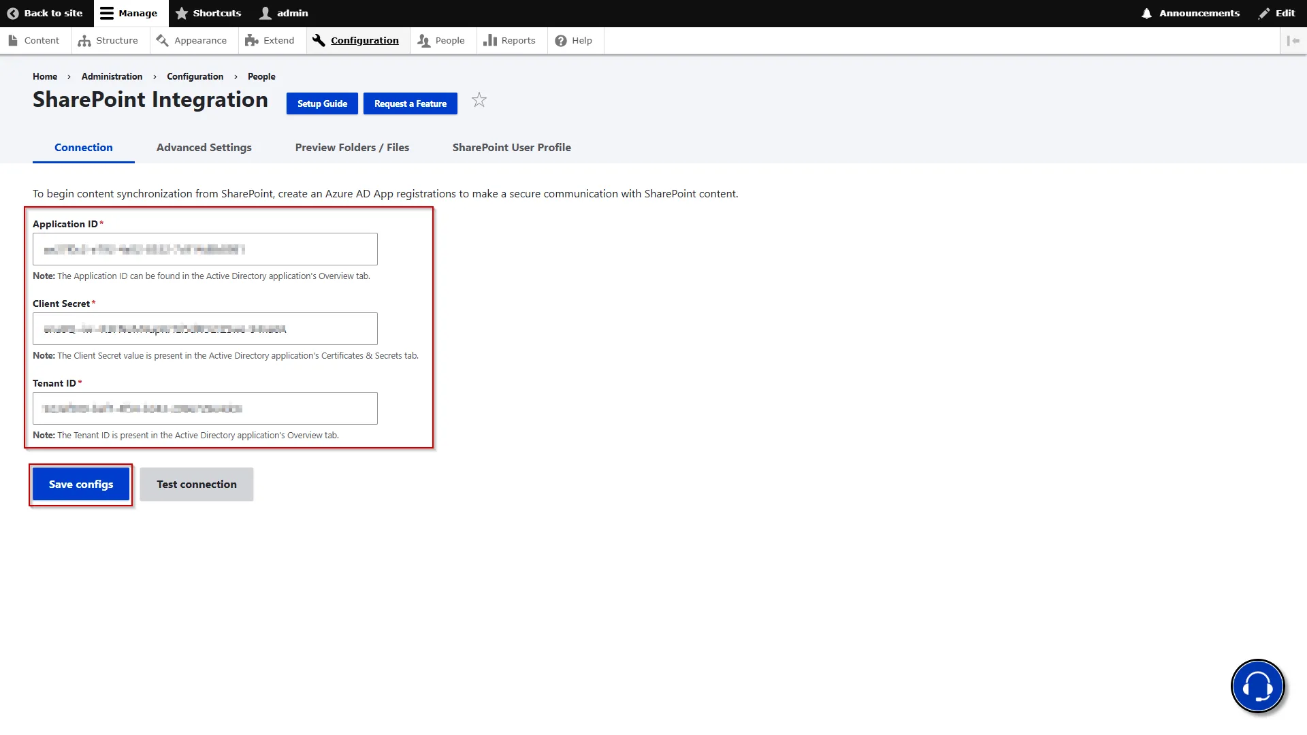Open the support headset chat widget
The width and height of the screenshot is (1307, 735).
(x=1257, y=686)
